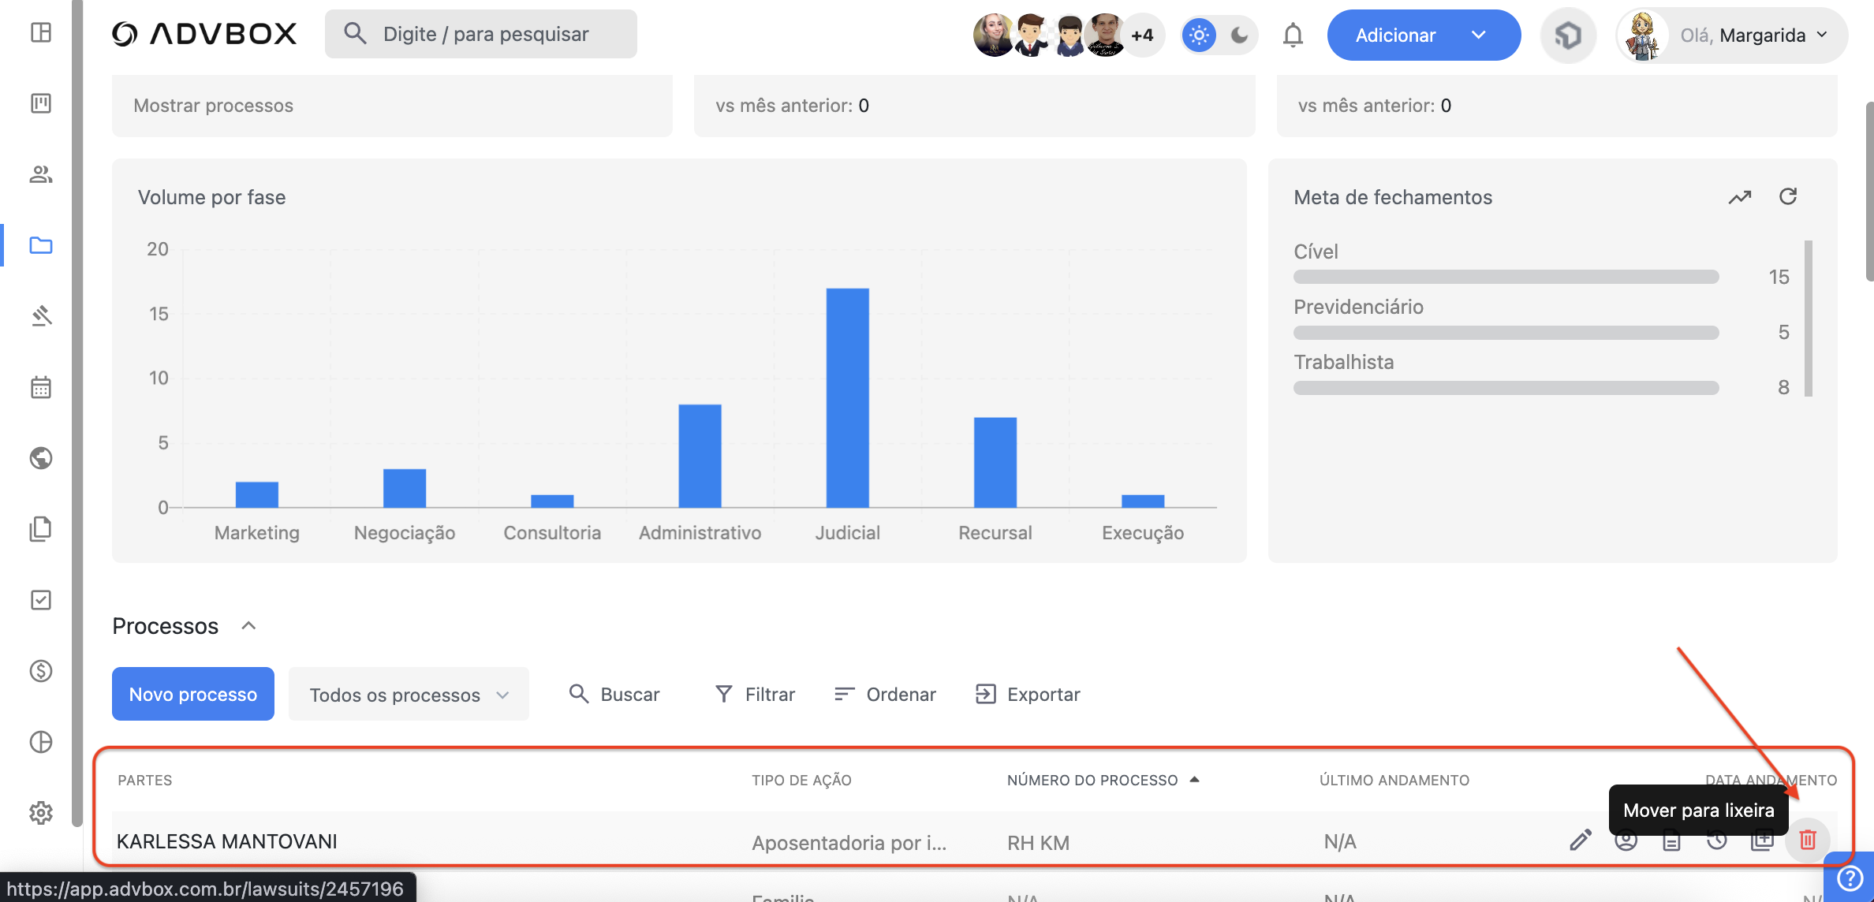Click the red trash icon for Karlessa Mantovani
The image size is (1874, 902).
point(1807,840)
